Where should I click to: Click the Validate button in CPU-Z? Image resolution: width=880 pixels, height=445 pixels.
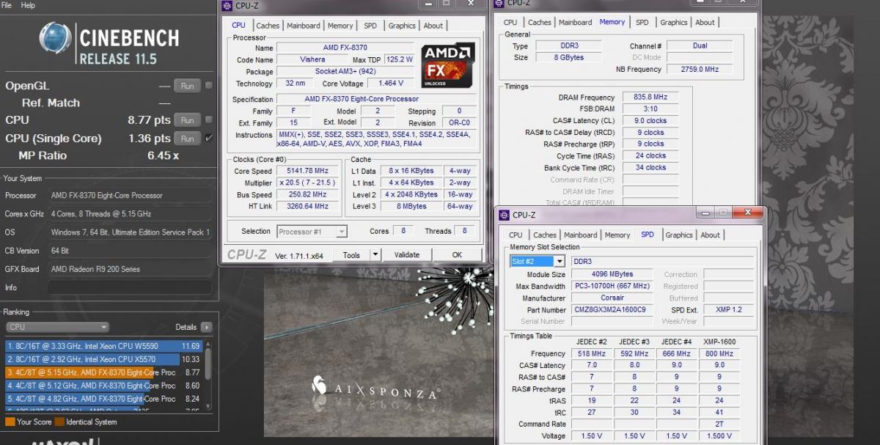coord(407,254)
